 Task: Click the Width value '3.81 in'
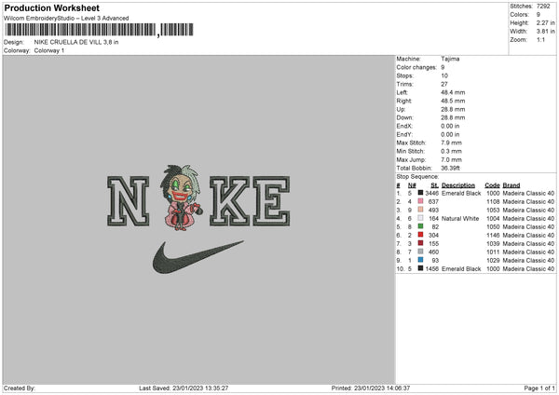pyautogui.click(x=546, y=32)
